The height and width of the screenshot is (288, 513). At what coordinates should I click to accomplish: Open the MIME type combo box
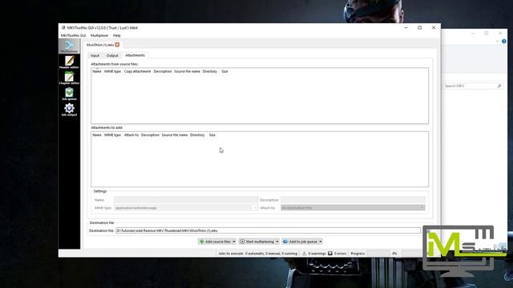point(186,208)
